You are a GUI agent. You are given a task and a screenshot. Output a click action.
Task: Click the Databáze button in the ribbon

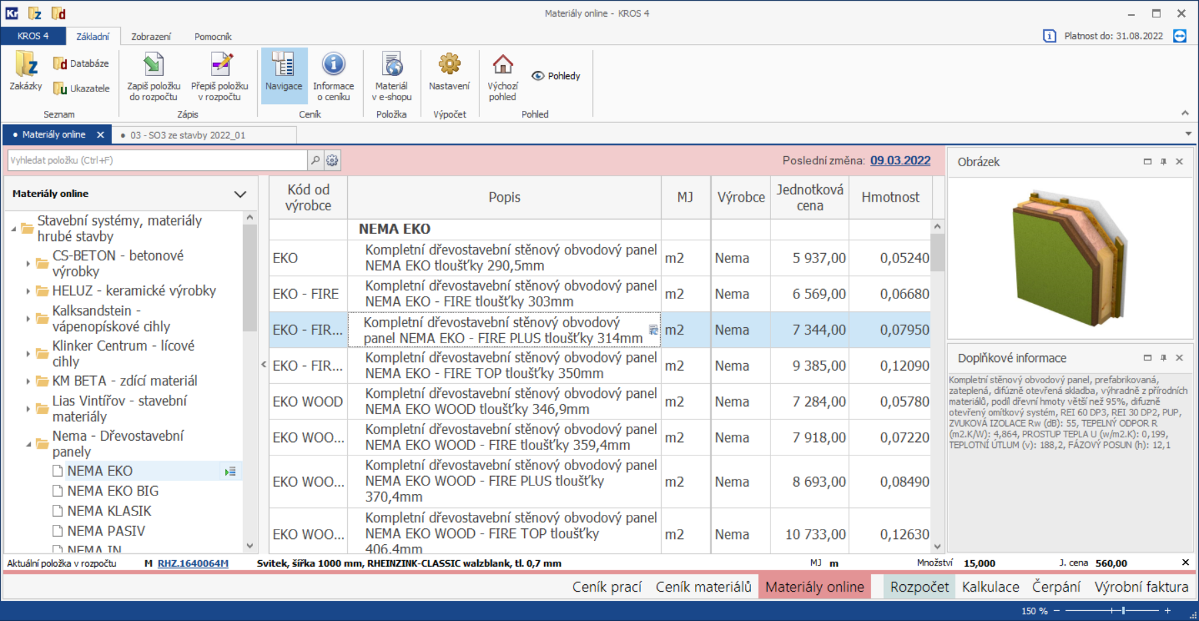81,63
